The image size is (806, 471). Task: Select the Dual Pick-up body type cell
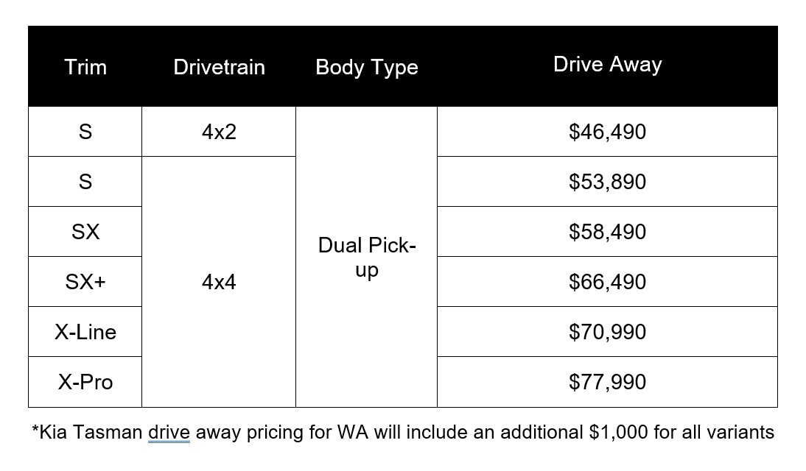coord(366,258)
